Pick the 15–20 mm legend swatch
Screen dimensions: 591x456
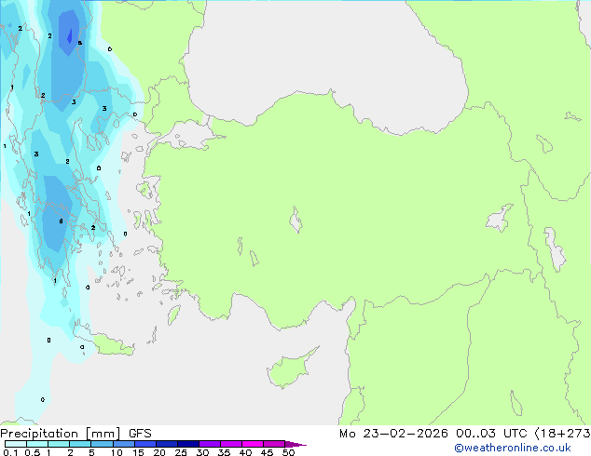[x=144, y=444]
